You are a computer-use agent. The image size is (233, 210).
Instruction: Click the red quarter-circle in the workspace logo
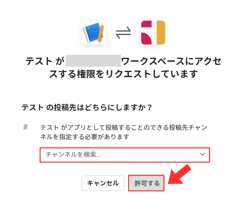146,38
